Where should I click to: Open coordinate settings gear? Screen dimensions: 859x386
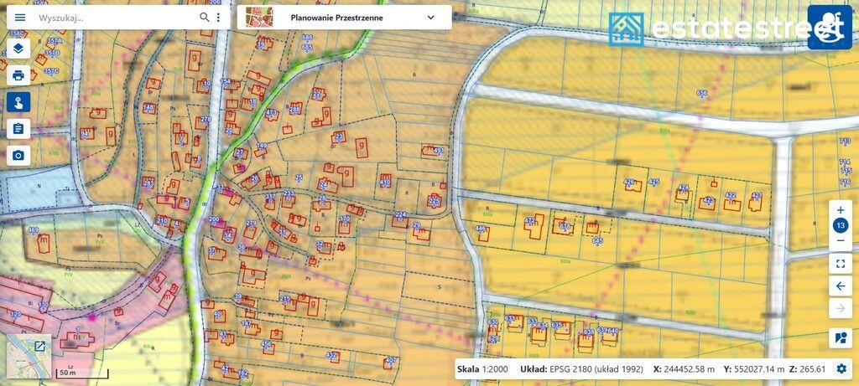pos(841,369)
